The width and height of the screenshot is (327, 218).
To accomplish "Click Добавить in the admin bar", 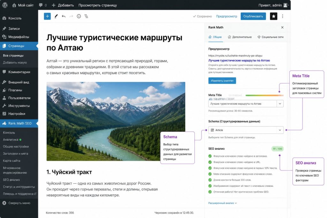I will pos(63,5).
